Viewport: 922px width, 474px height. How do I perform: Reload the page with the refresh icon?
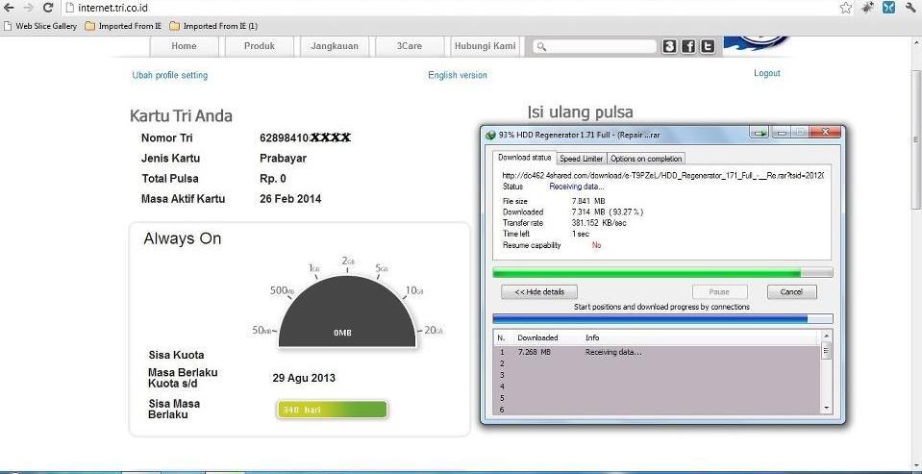coord(48,8)
